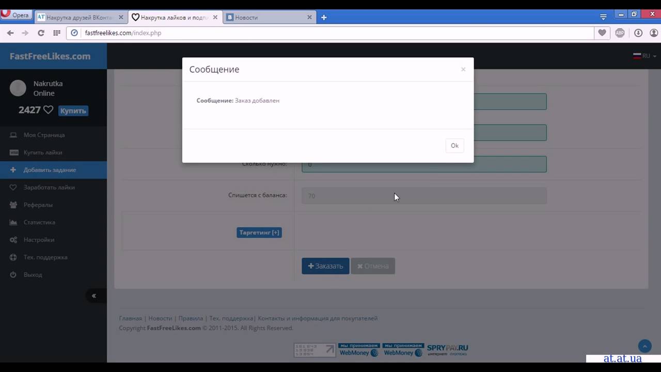Open the Новости footer link
The image size is (661, 372).
[160, 318]
